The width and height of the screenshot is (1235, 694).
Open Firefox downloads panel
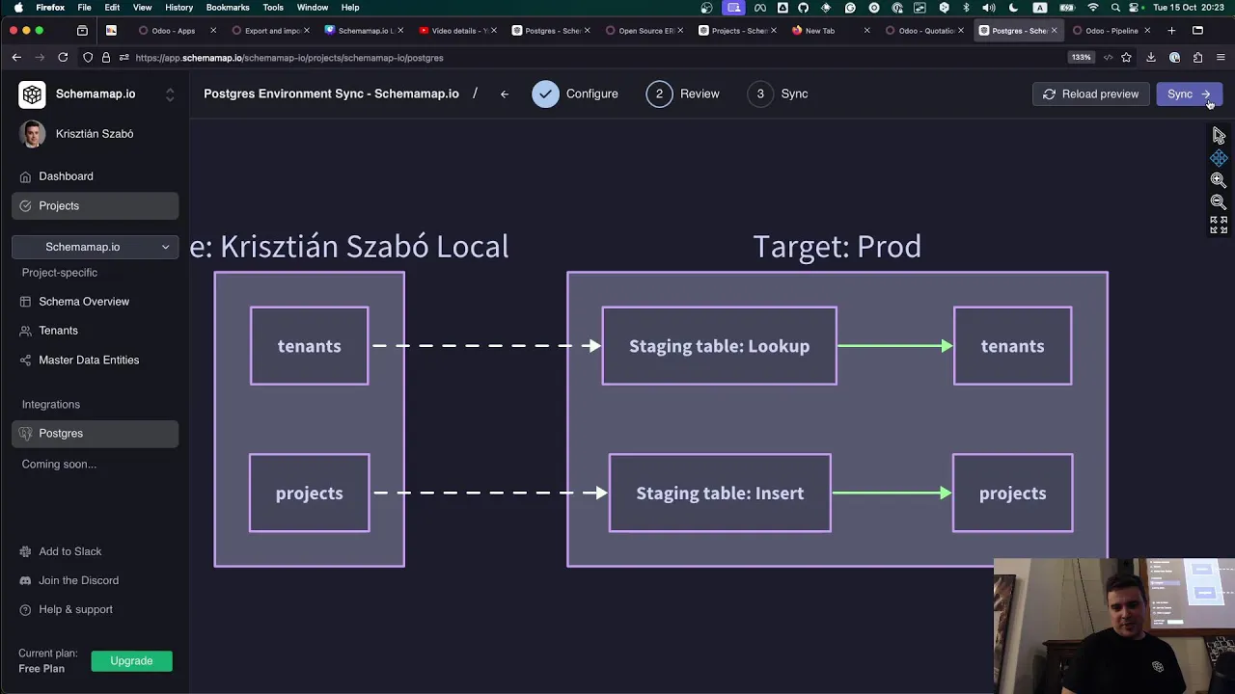click(1151, 58)
